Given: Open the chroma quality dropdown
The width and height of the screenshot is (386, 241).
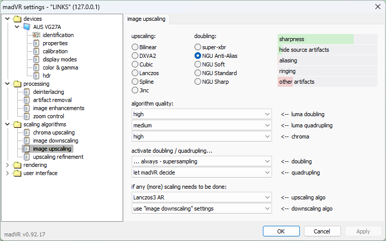Looking at the screenshot, I should pyautogui.click(x=202, y=136).
